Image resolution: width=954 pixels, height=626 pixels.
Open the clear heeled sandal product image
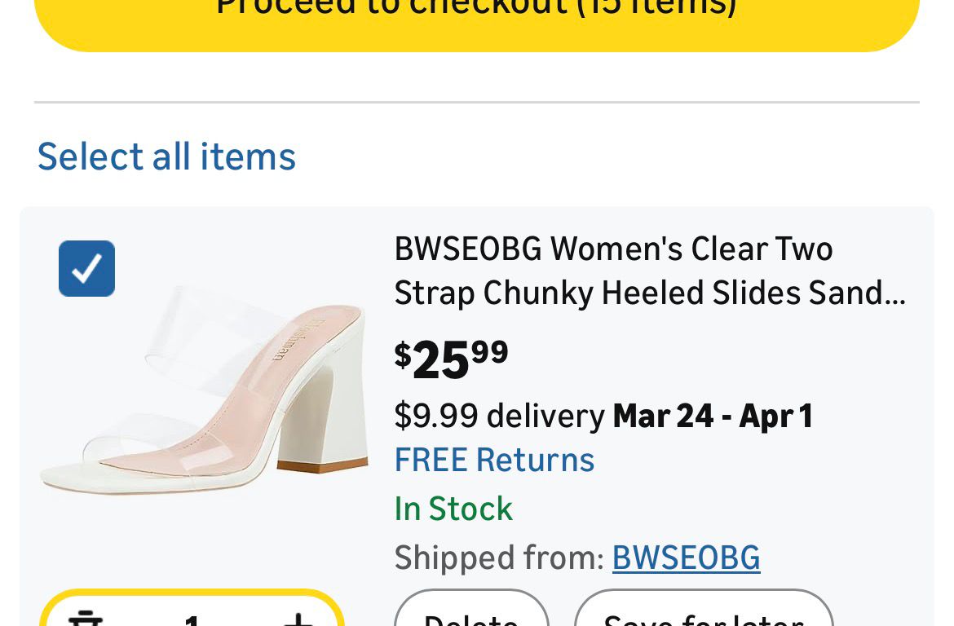click(204, 391)
